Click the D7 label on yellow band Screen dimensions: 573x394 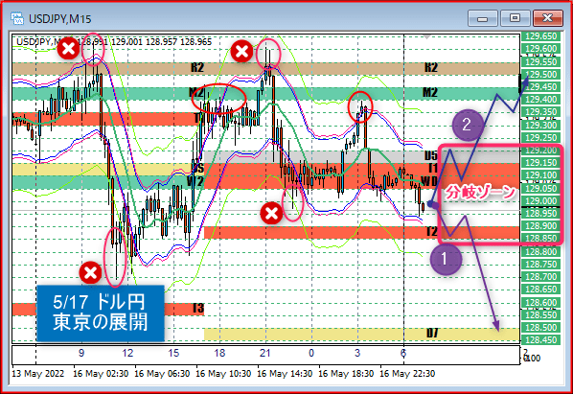(432, 333)
